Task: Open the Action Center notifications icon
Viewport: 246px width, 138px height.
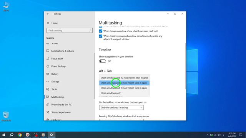Action: point(241,135)
